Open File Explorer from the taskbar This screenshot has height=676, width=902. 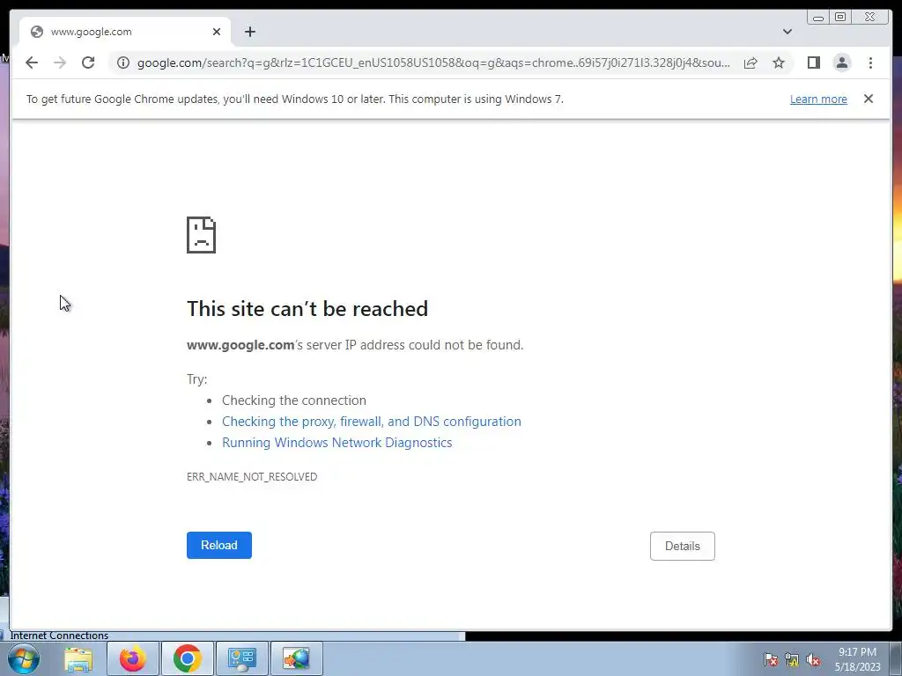[78, 658]
